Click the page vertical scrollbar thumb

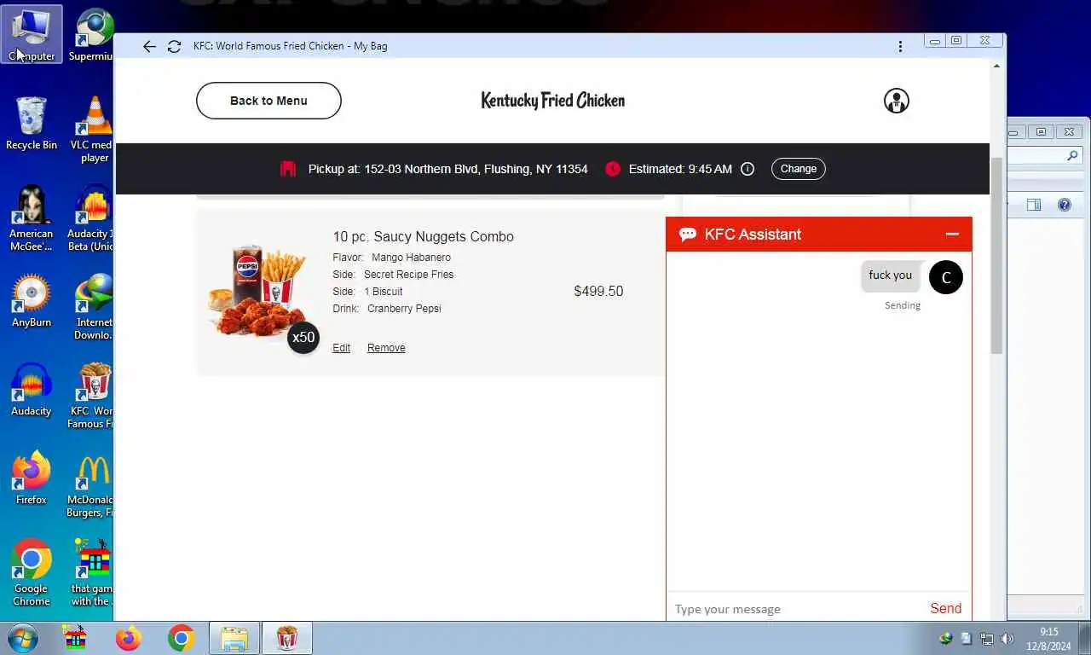tap(996, 256)
